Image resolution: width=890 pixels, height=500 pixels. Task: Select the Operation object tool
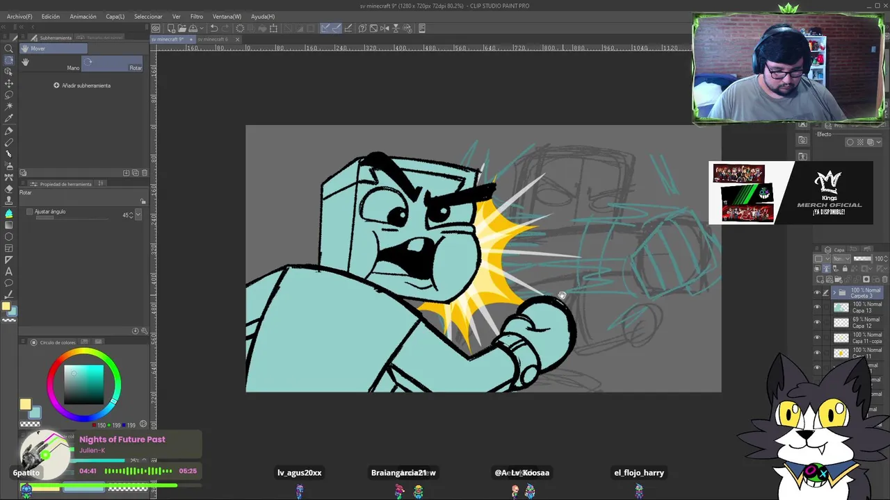9,72
